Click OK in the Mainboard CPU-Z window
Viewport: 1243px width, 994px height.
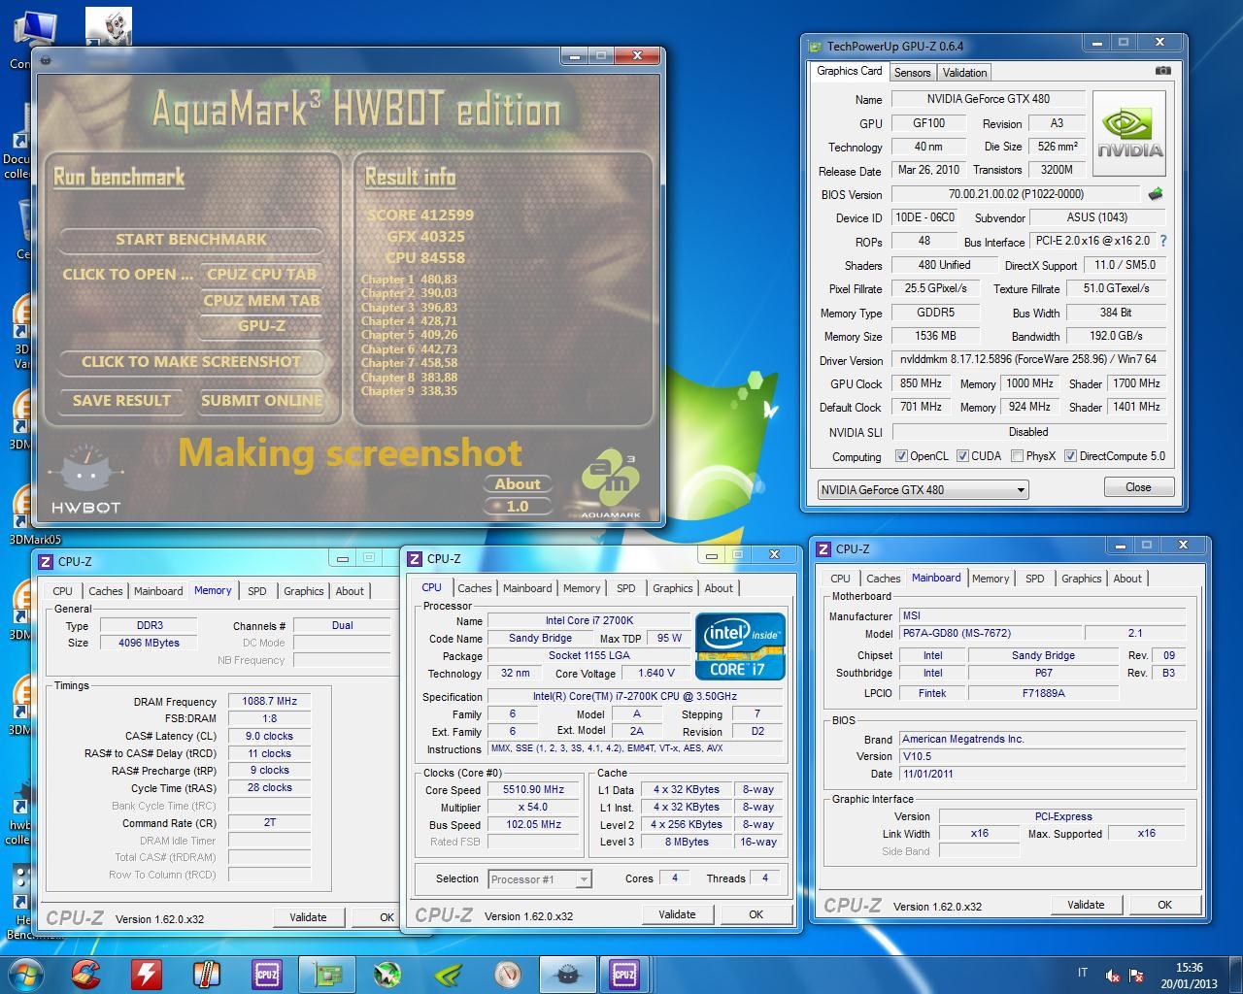tap(1164, 904)
